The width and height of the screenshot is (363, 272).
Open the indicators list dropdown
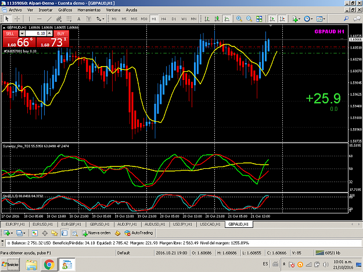[x=296, y=19]
